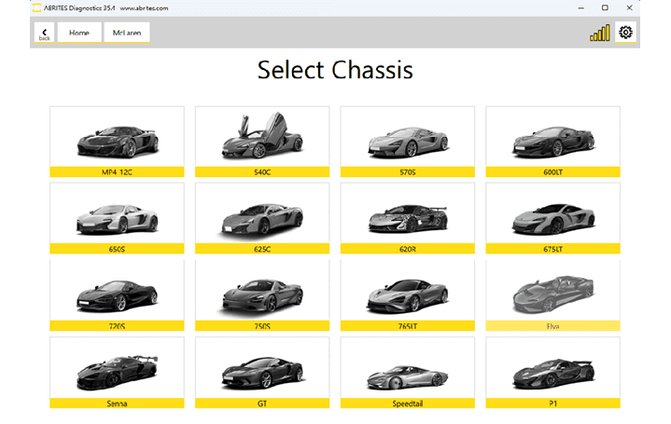671x424 pixels.
Task: Select the P1 car image
Action: [x=553, y=374]
